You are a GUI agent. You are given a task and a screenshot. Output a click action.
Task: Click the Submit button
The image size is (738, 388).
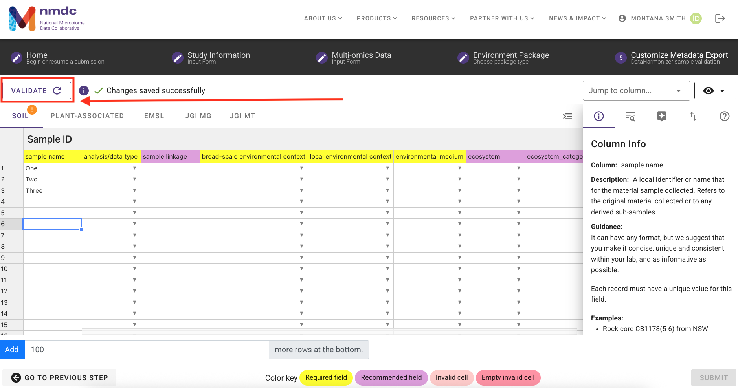point(714,378)
